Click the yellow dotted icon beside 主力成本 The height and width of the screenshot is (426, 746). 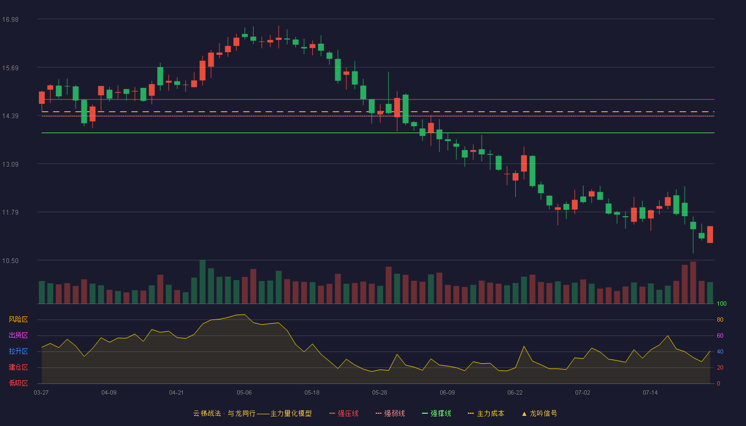471,414
